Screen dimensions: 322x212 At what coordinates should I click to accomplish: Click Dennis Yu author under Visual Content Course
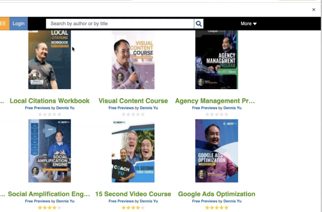[149, 108]
